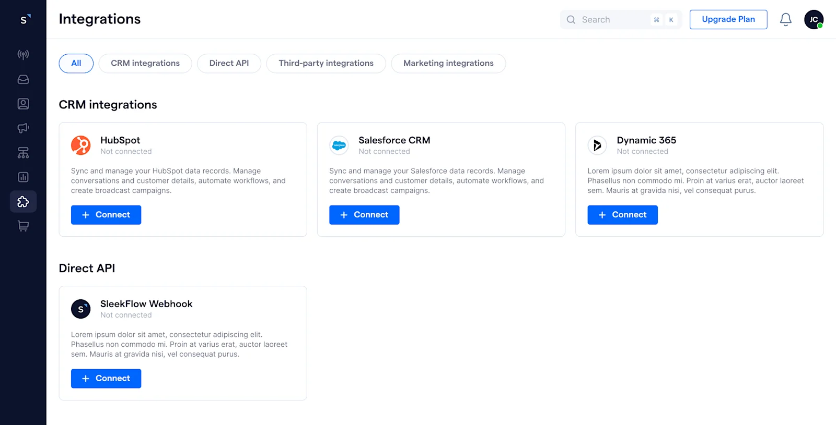
Task: Connect the Dynamic 365 integration
Action: tap(622, 215)
